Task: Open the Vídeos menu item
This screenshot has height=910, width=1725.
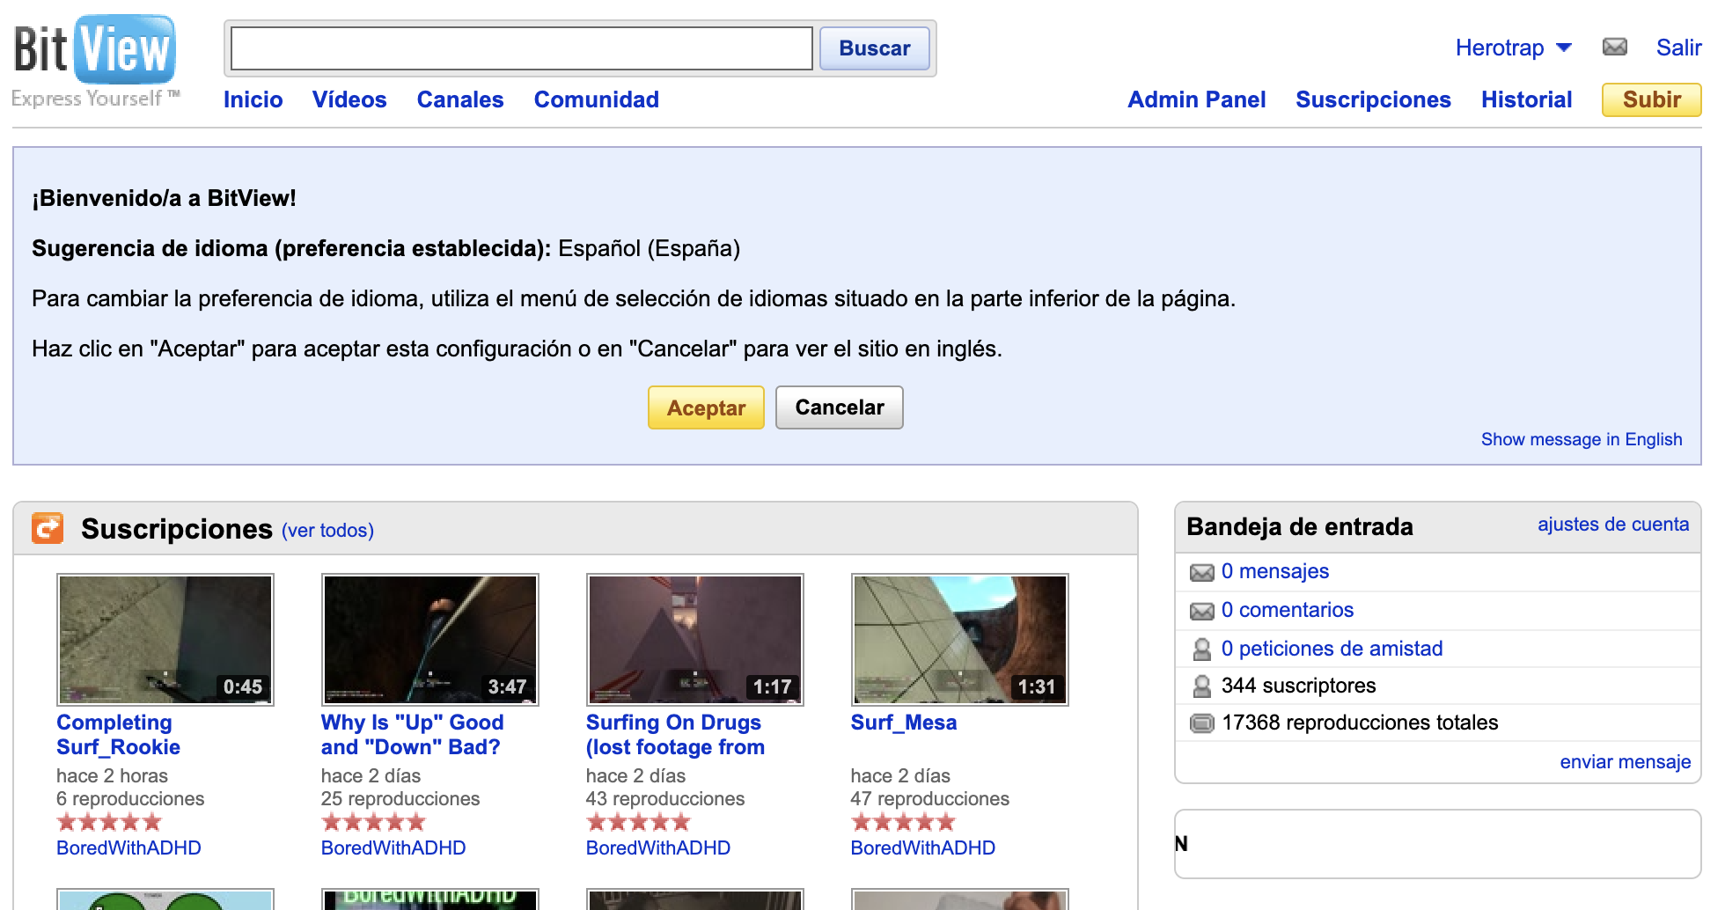Action: pyautogui.click(x=349, y=99)
